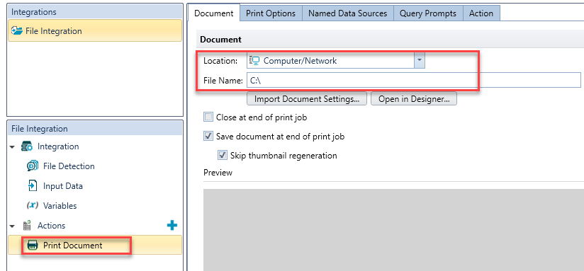The width and height of the screenshot is (584, 271).
Task: Open the Location dropdown arrow
Action: point(420,61)
